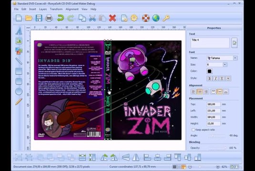Viewport: 255px width, 171px height.
Task: Click the Width placement field
Action: (214, 117)
